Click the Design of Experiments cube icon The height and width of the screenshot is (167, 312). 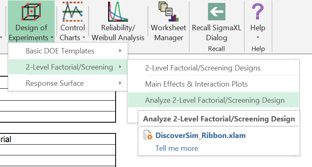(x=31, y=11)
